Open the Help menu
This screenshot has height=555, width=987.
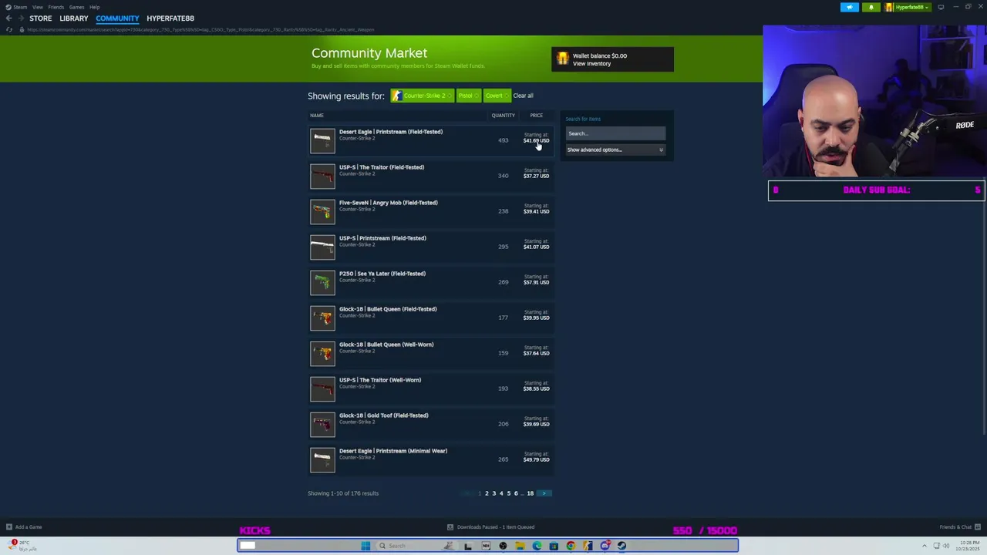94,7
